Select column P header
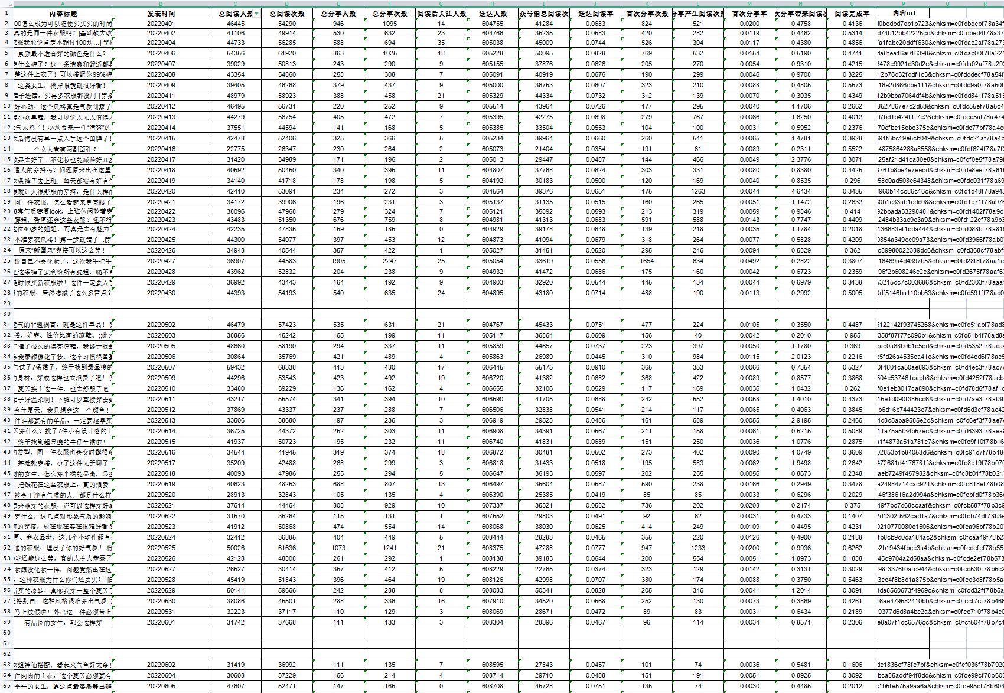This screenshot has height=693, width=1004. pyautogui.click(x=904, y=4)
